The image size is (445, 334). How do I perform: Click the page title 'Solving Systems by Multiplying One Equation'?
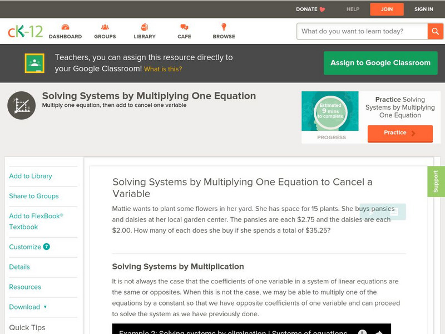click(149, 96)
